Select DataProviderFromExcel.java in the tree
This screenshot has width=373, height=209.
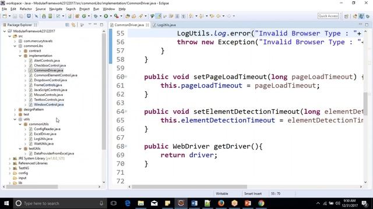(x=54, y=153)
